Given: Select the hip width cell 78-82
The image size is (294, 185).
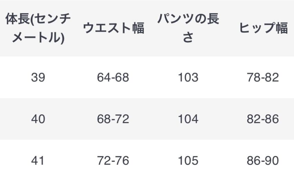Looking at the screenshot, I should pos(263,78).
